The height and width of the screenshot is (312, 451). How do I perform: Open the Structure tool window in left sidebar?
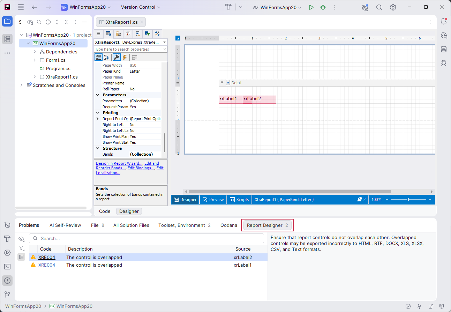point(7,39)
